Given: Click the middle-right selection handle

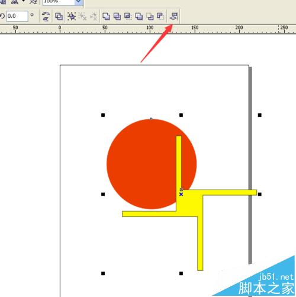Looking at the screenshot, I should pyautogui.click(x=260, y=194).
